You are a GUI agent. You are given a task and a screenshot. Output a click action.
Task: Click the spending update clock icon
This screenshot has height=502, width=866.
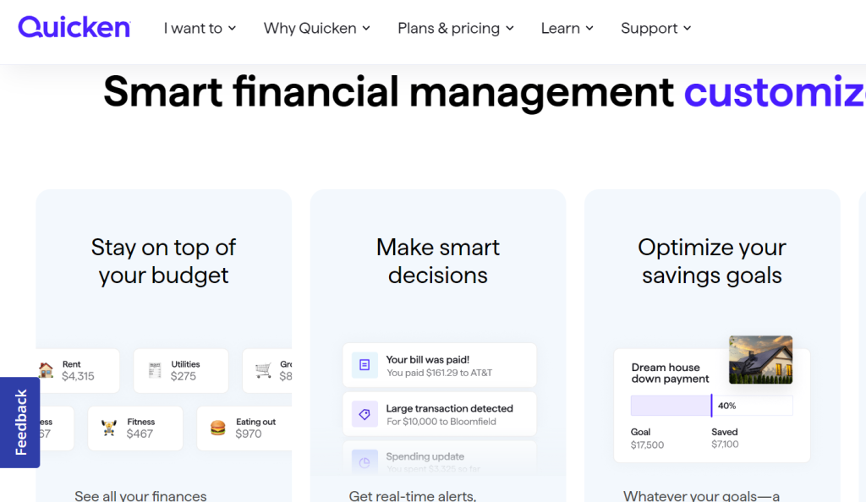point(364,461)
